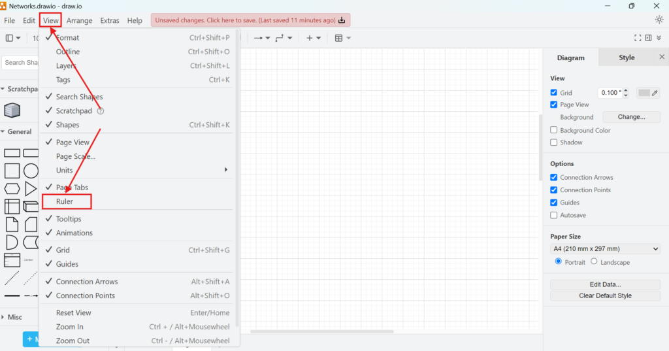Click the Scratchpad cube shape icon
Viewport: 669px width, 351px height.
coord(12,110)
